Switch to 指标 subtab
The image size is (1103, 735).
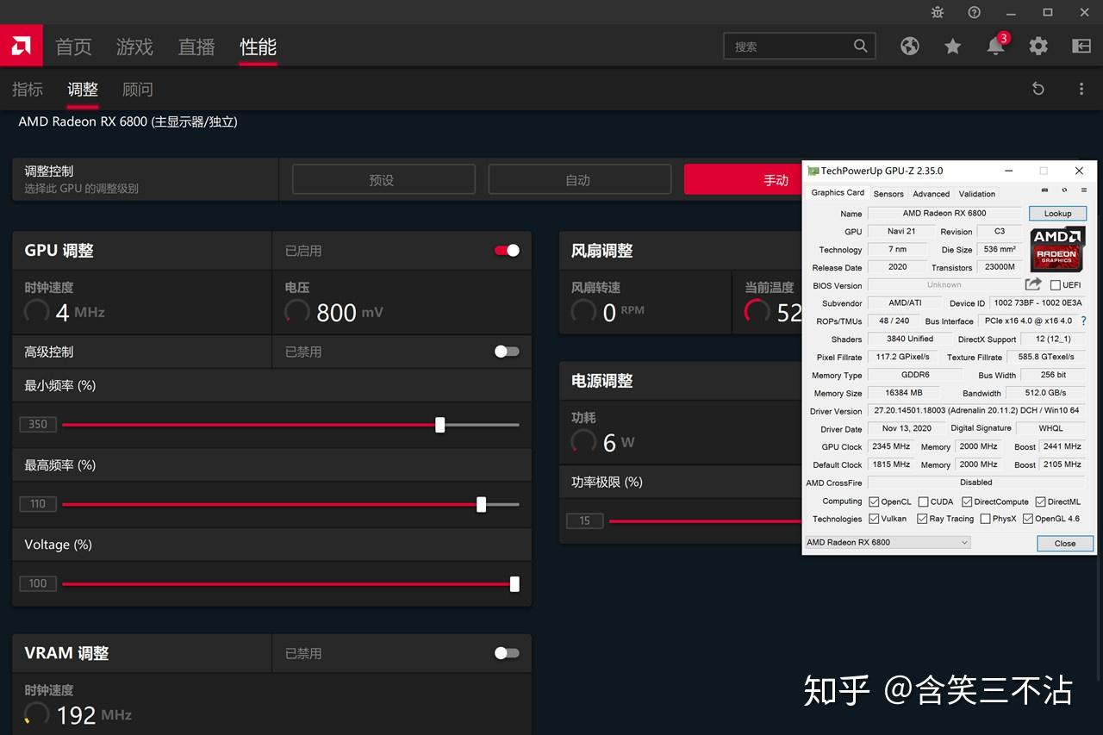click(28, 90)
